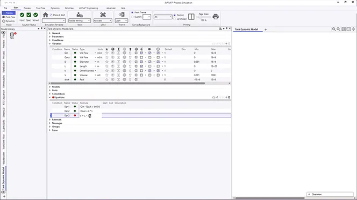Click the fit-to-window icon on canvas toolbar
Screen dimensions: 357x200
click(344, 29)
